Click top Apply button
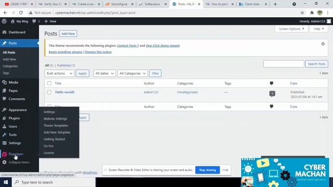Viewport: 333px width, 187px height. pyautogui.click(x=82, y=73)
